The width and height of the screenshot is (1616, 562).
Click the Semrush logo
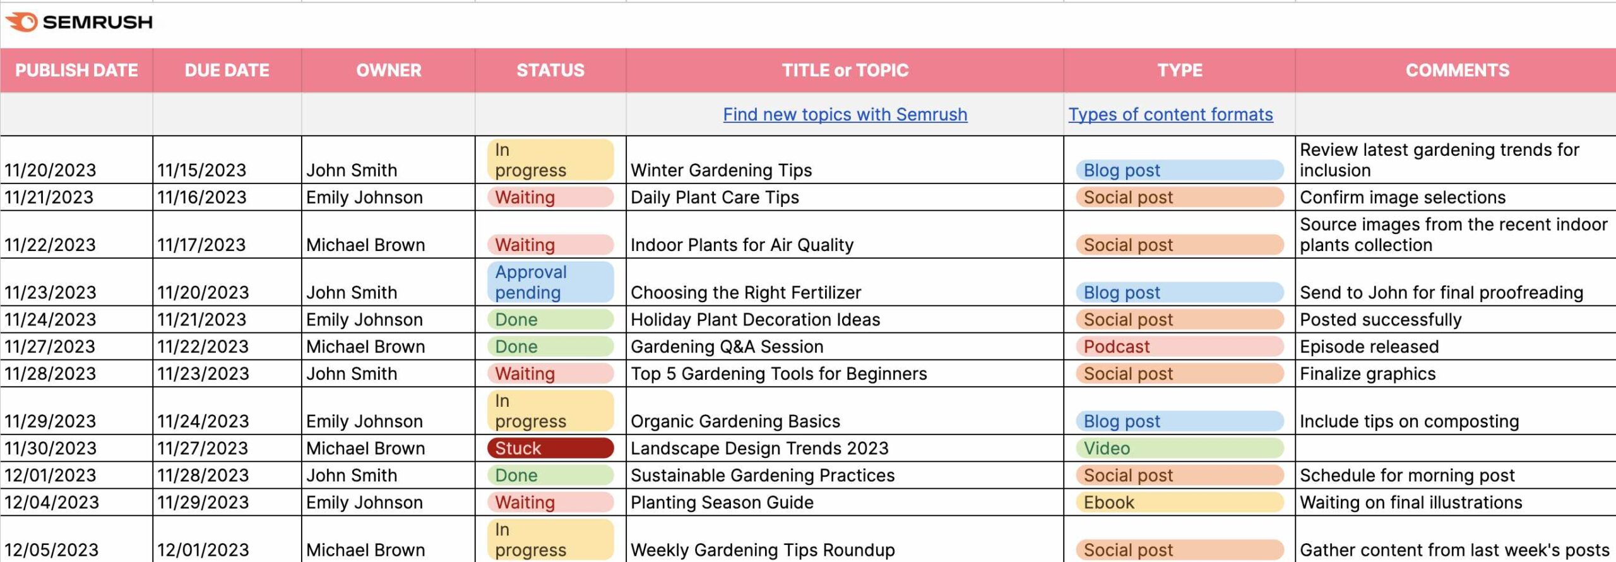80,23
